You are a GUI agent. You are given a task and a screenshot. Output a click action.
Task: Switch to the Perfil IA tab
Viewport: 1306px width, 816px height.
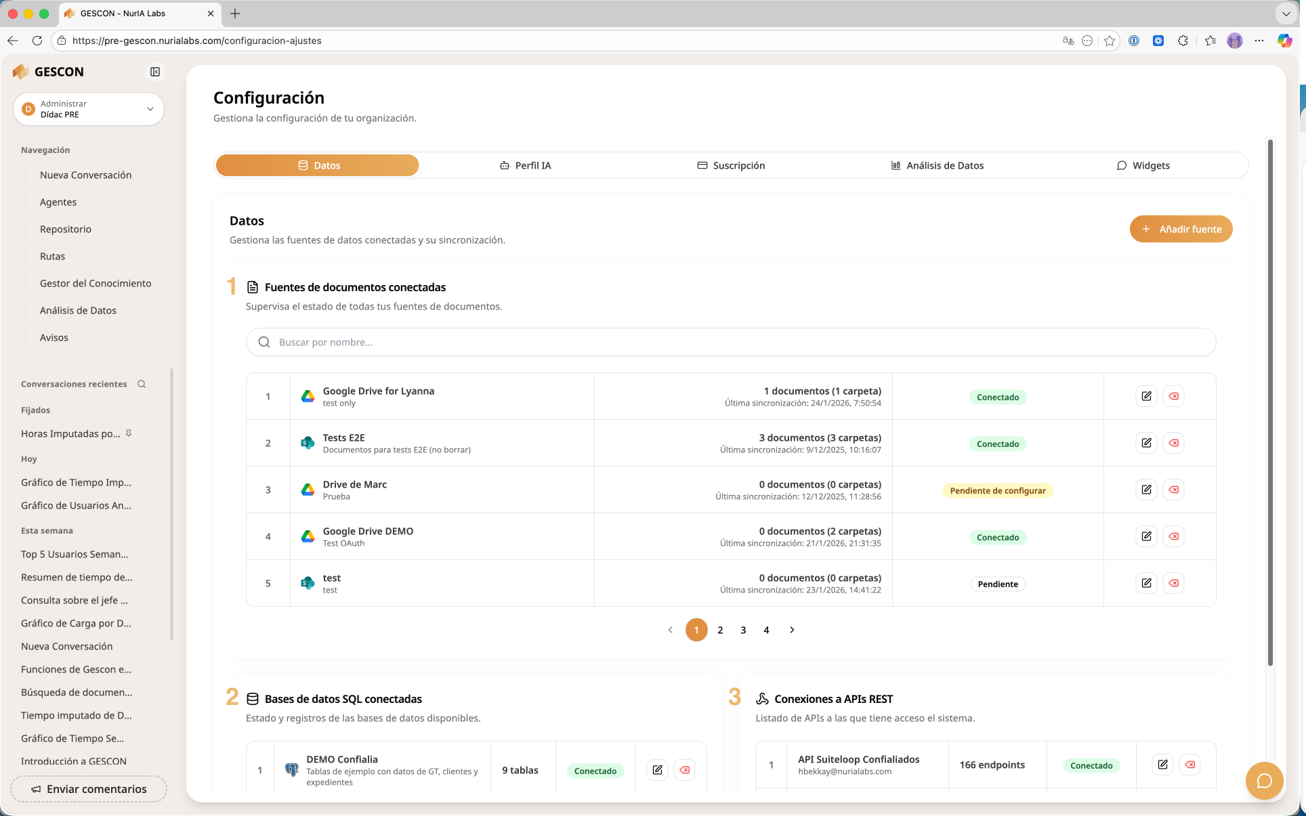pos(525,165)
